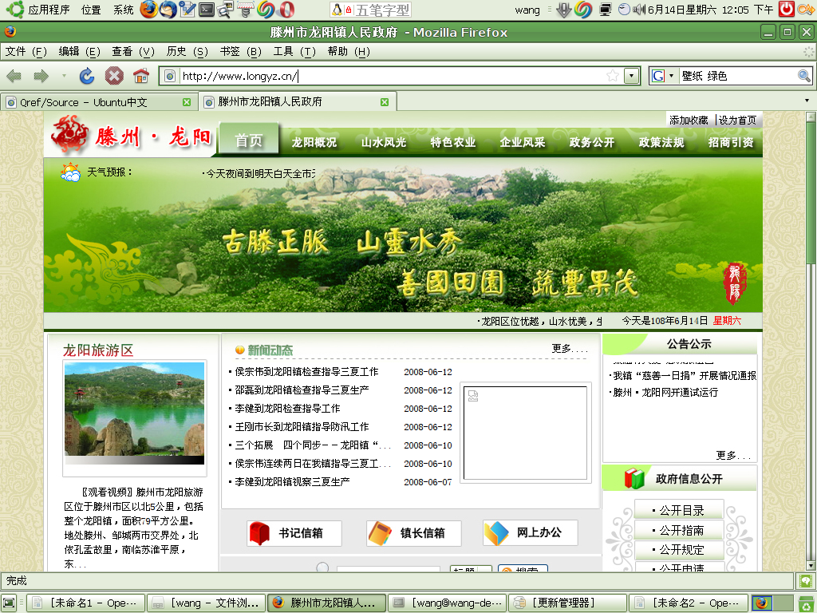This screenshot has height=613, width=817.
Task: Open the 工具 (T) menu
Action: [294, 52]
